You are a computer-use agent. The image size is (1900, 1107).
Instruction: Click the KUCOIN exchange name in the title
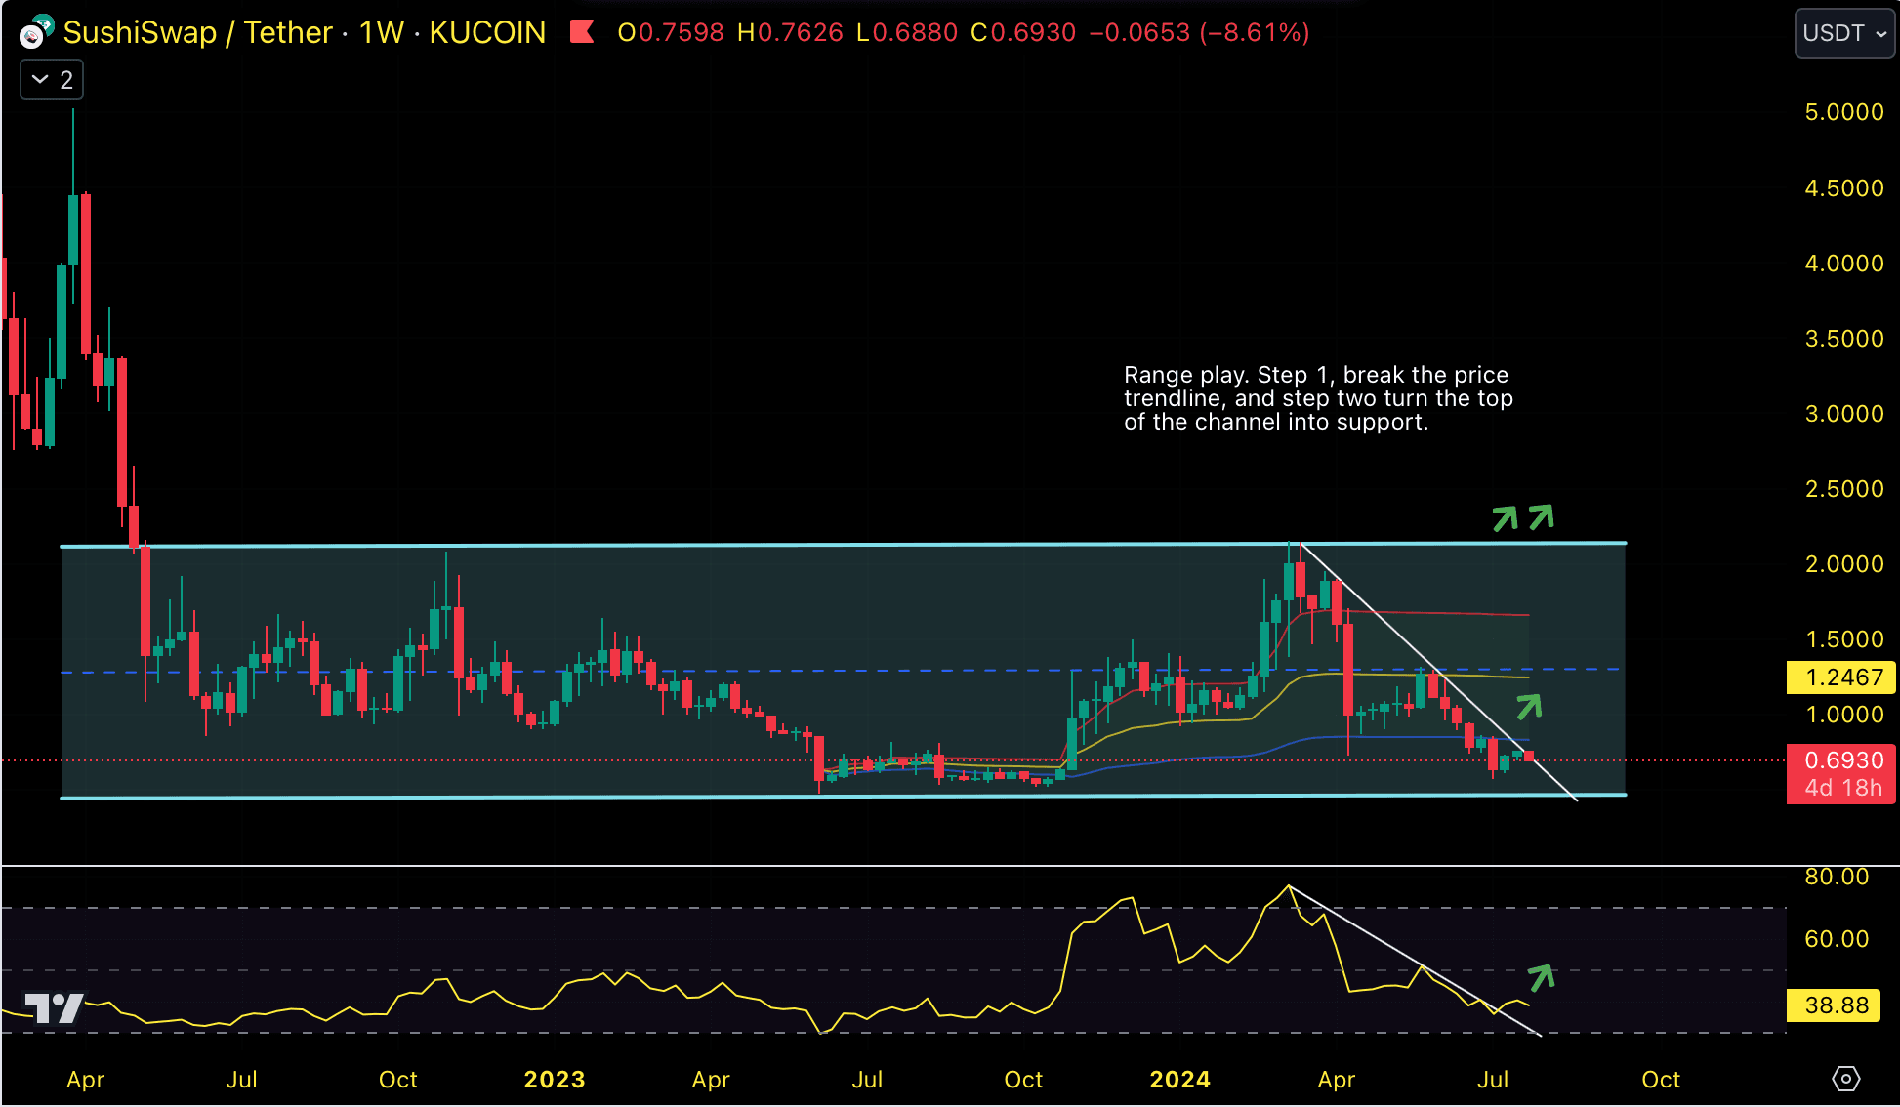coord(488,32)
